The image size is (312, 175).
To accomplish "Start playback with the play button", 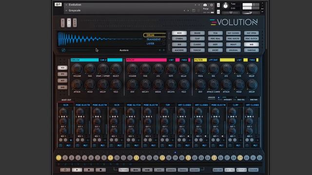I will tap(77, 170).
